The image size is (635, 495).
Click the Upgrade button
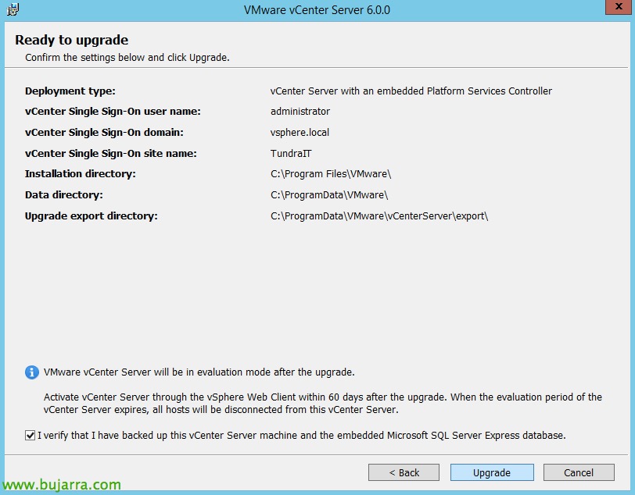(x=492, y=472)
